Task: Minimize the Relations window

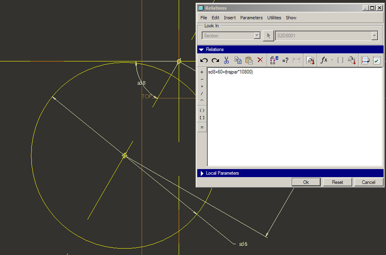Action: pos(365,8)
